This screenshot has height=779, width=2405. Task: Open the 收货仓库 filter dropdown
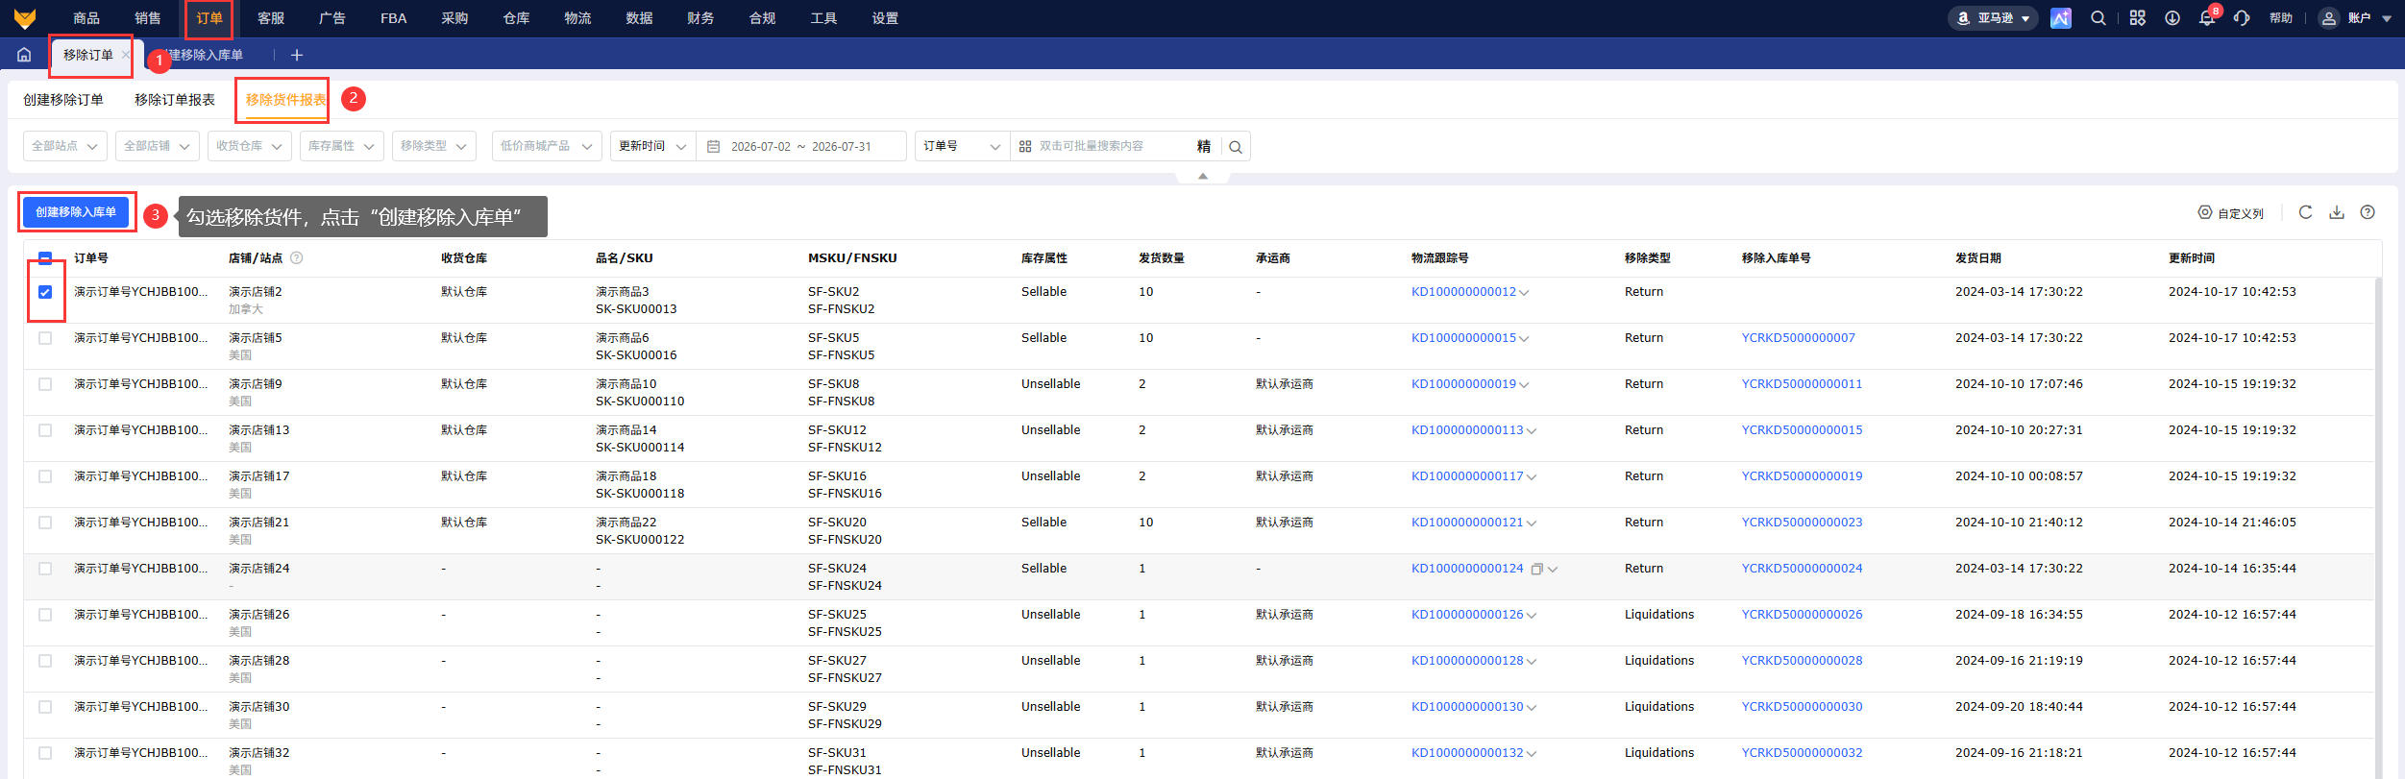click(250, 146)
